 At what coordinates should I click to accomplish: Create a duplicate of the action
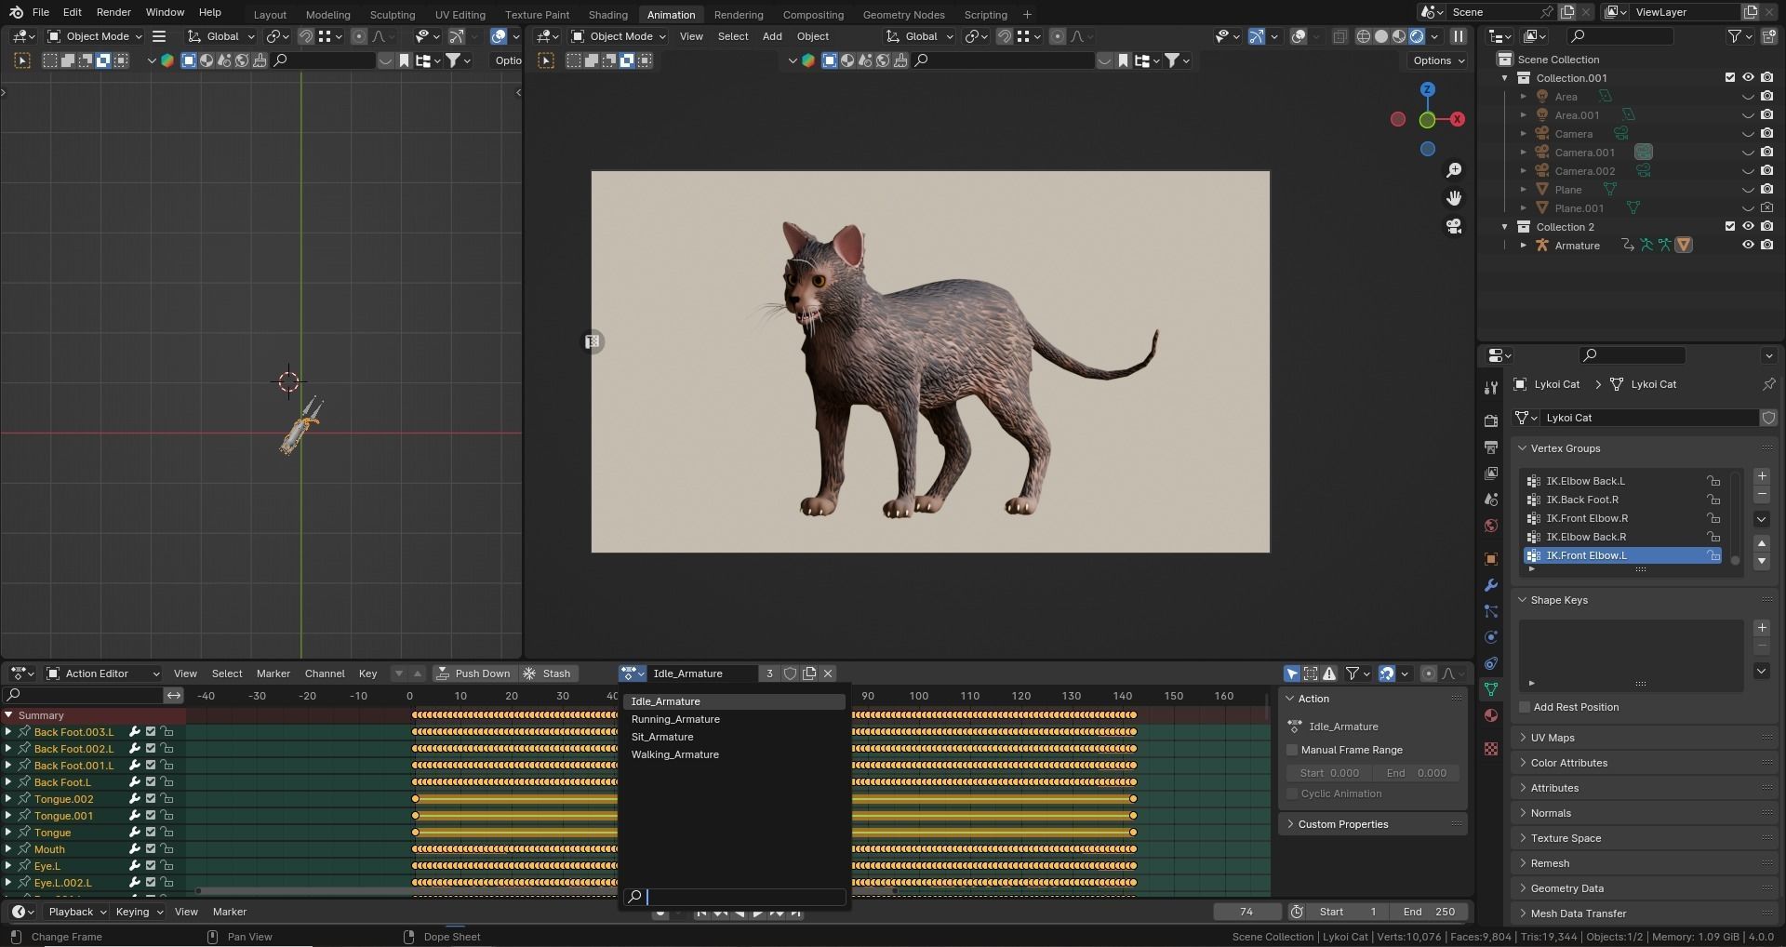point(809,674)
